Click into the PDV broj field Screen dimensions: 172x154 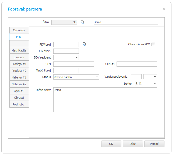click(66, 45)
